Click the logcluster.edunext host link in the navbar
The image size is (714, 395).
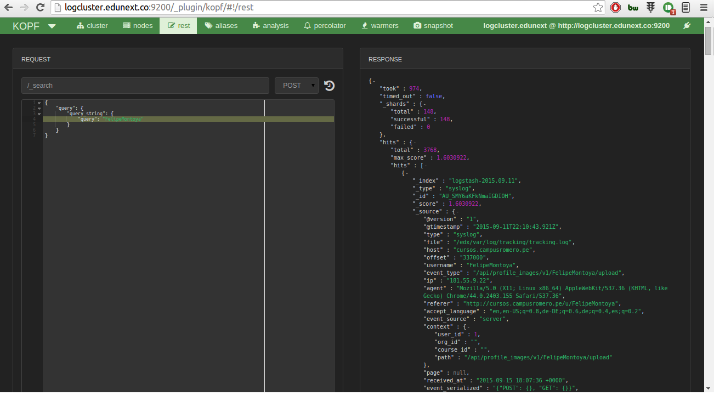point(576,26)
